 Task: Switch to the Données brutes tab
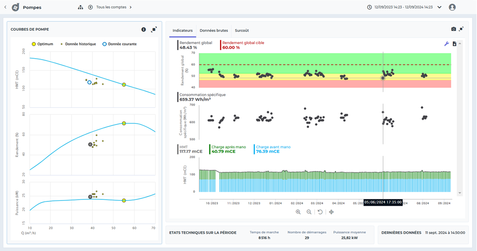click(213, 31)
